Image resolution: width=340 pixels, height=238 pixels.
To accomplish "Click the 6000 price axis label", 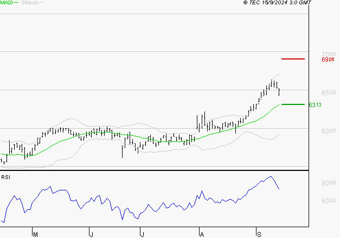I will coord(329,131).
